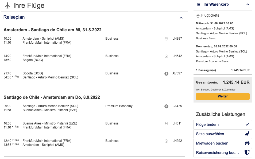This screenshot has width=255, height=159.
Task: Click the shopping cart icon in Warenkorb
Action: pos(199,5)
